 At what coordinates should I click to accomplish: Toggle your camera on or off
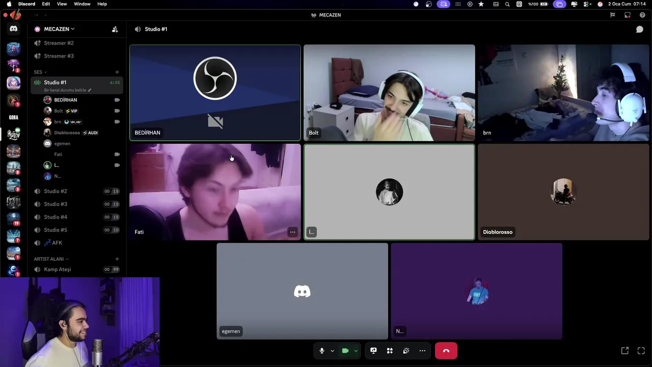coord(345,351)
